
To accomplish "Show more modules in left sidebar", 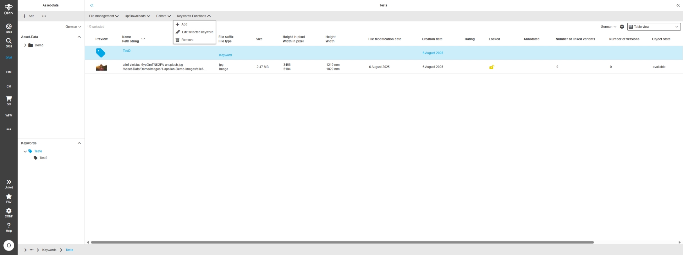I will click(x=9, y=129).
